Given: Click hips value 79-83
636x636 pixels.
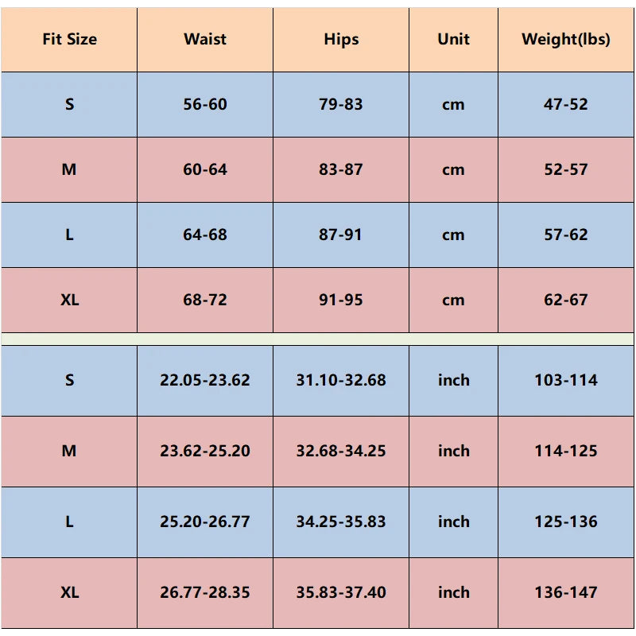Looking at the screenshot, I should point(341,104).
